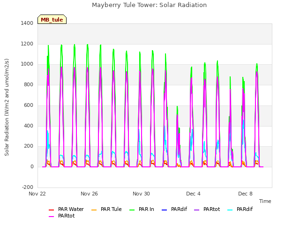Toggle the PAR Water legend entry
The width and height of the screenshot is (300, 225).
66,210
